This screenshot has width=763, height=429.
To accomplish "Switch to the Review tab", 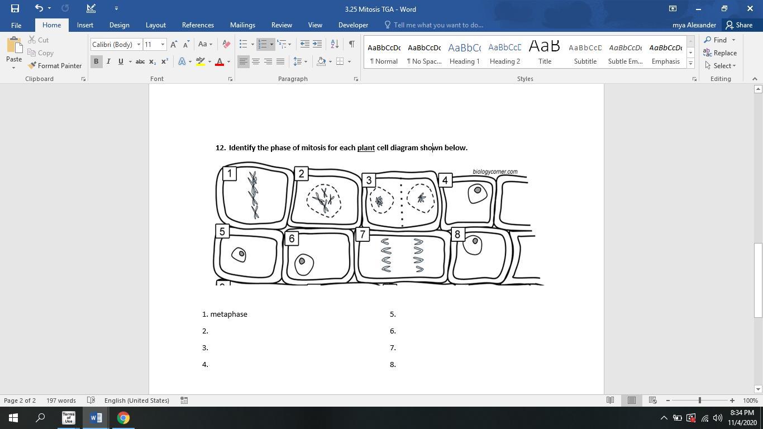I will [x=282, y=25].
